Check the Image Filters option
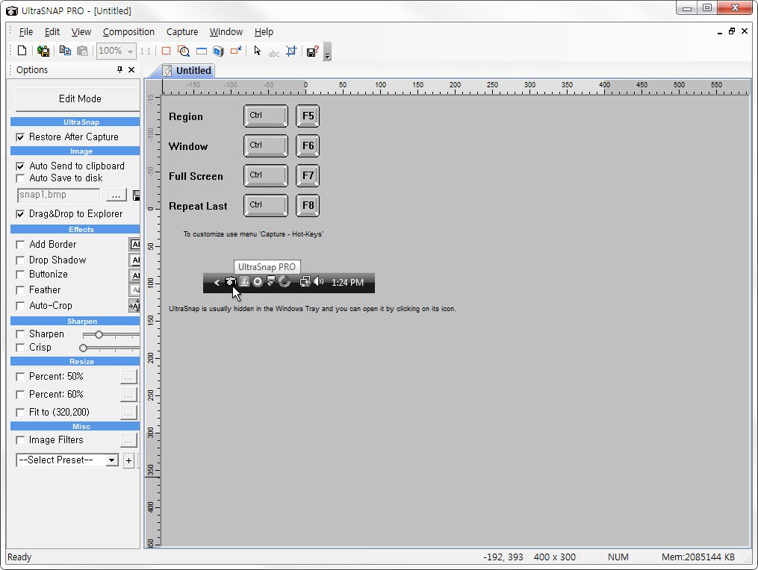Image resolution: width=758 pixels, height=570 pixels. click(x=20, y=440)
